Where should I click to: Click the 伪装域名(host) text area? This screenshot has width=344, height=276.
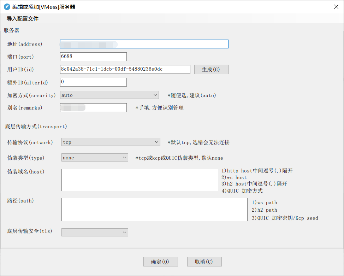[x=140, y=180]
